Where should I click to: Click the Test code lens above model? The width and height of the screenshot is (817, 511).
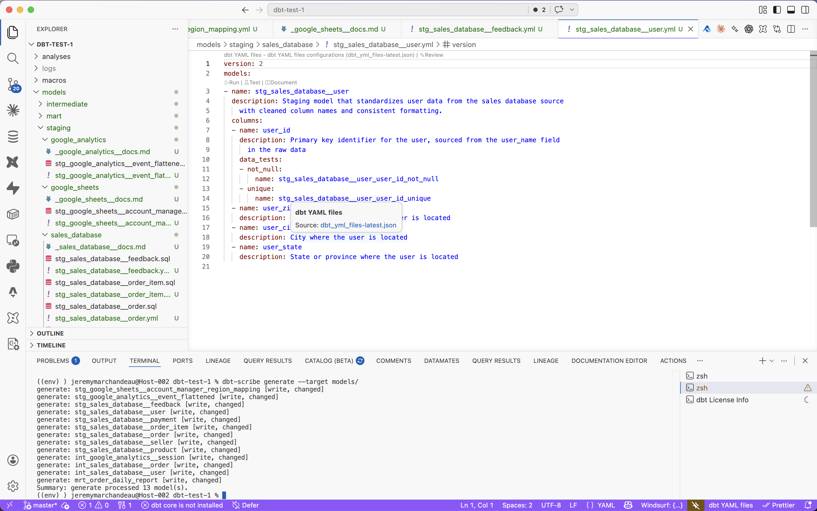(x=252, y=82)
